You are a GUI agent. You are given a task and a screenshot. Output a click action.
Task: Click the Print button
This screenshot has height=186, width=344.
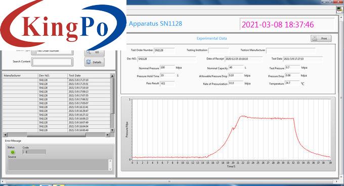321,38
